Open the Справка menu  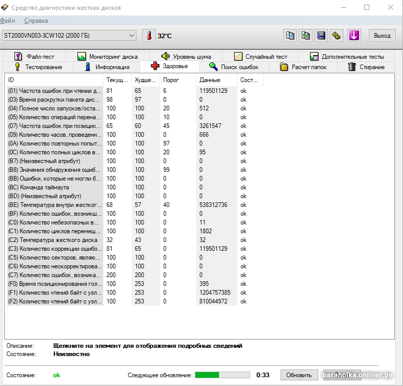pyautogui.click(x=36, y=21)
